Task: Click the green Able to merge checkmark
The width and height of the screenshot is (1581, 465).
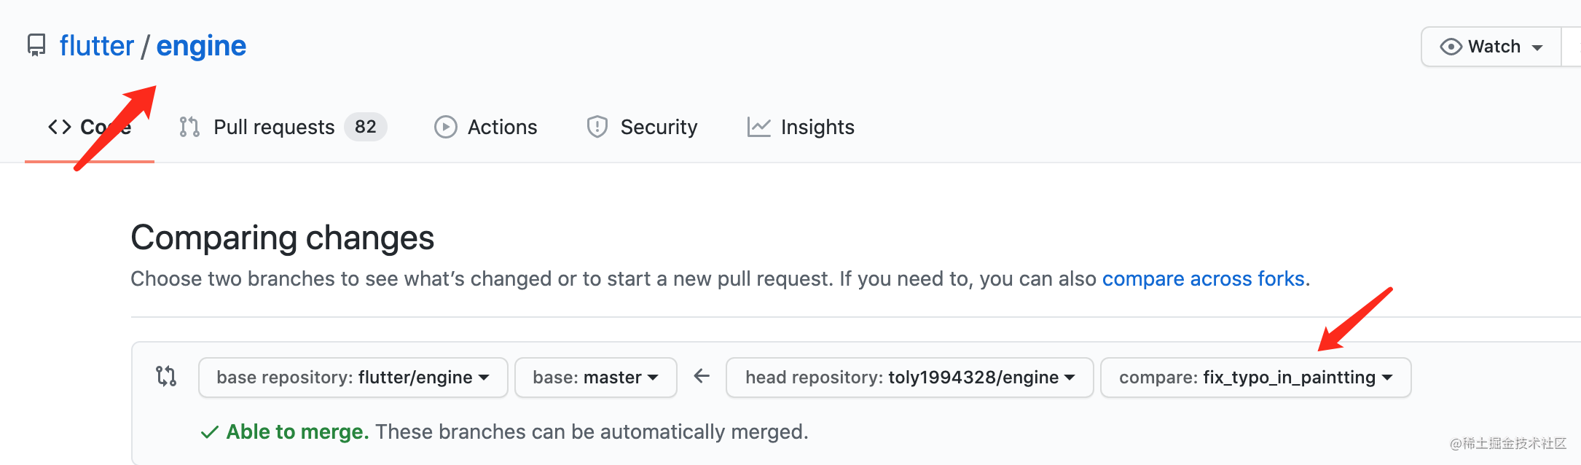Action: 209,432
